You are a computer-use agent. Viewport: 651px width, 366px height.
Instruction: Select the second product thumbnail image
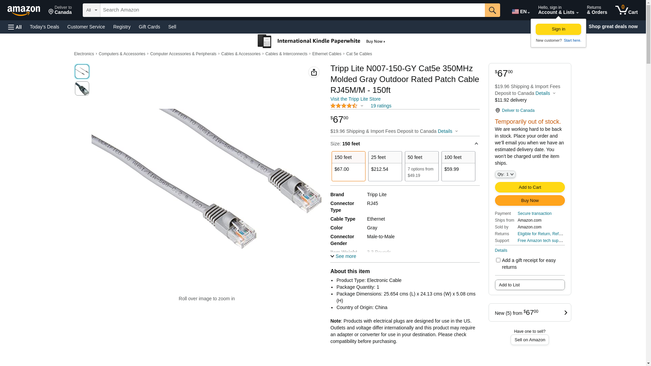tap(82, 88)
